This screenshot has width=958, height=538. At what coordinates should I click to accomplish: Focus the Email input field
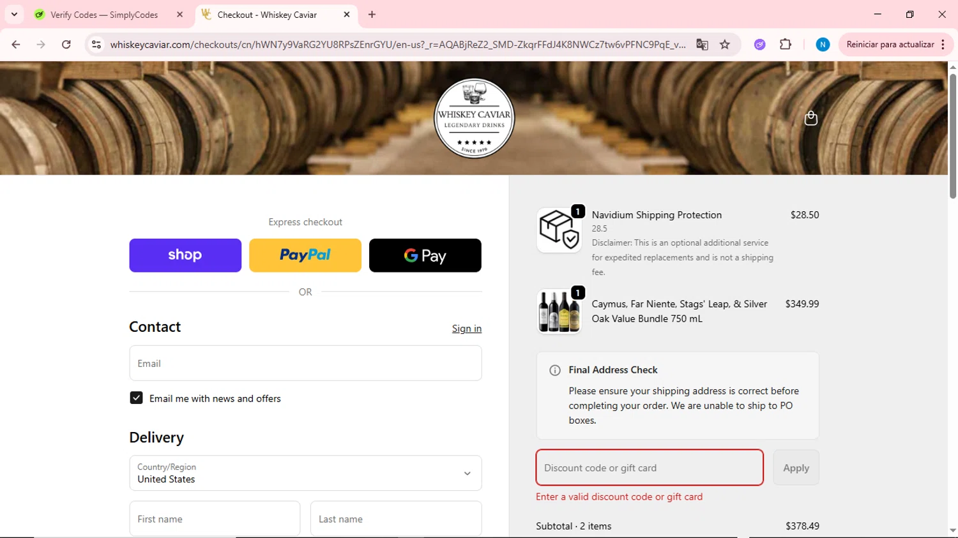pos(305,363)
